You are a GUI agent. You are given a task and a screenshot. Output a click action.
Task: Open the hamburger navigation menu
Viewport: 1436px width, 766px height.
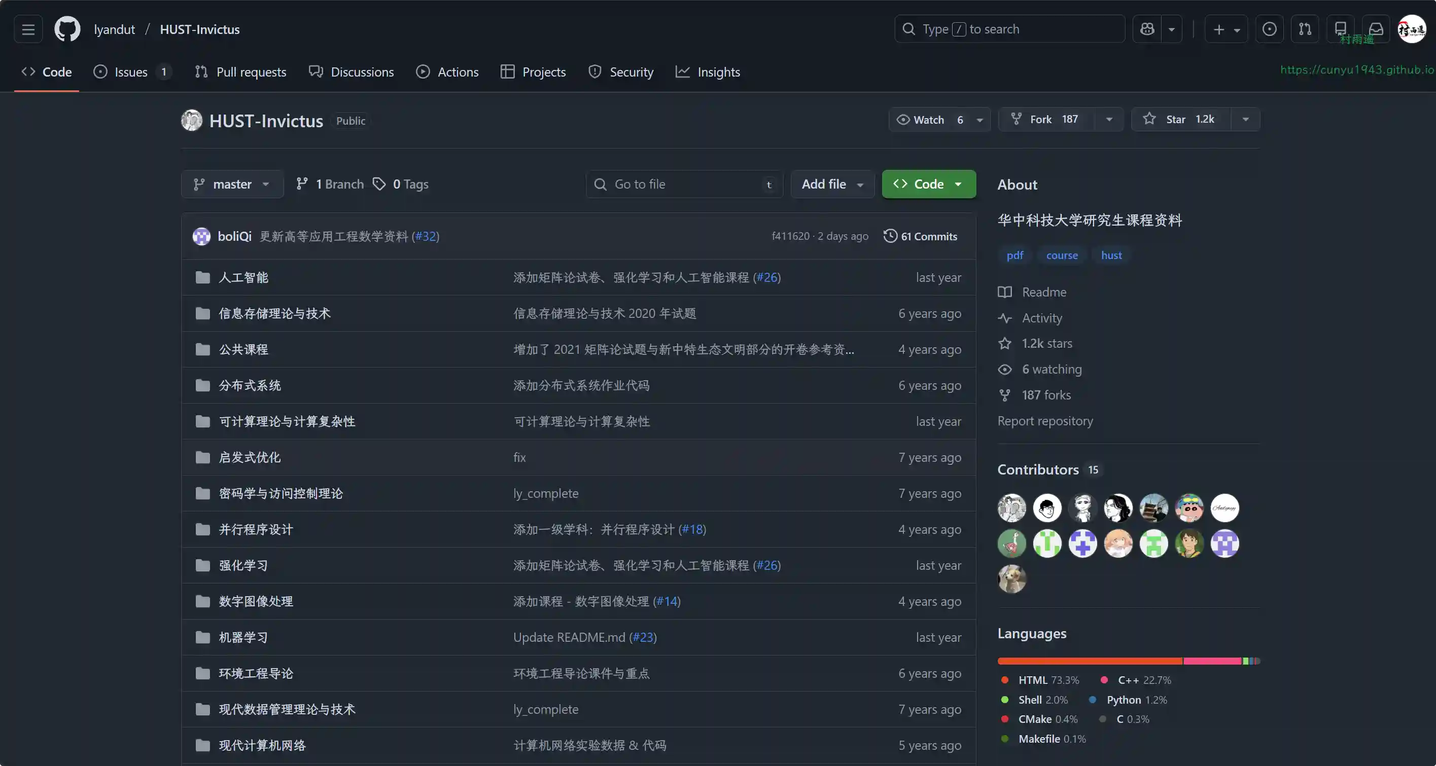28,29
